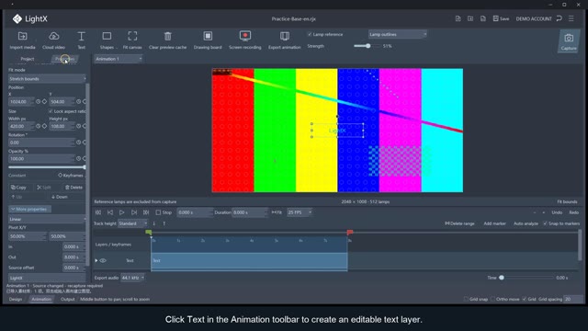Viewport: 588px width, 331px height.
Task: Collapse the More properties section
Action: tap(29, 209)
